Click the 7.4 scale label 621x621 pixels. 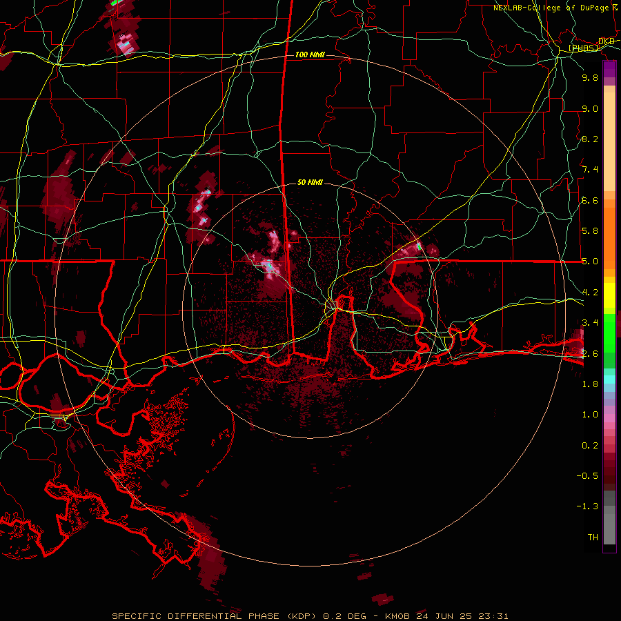[590, 170]
